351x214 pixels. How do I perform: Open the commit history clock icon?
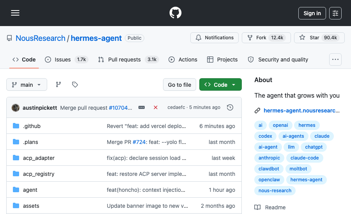(230, 107)
